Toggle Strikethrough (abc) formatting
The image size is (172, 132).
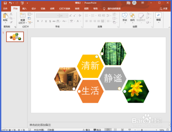54,21
